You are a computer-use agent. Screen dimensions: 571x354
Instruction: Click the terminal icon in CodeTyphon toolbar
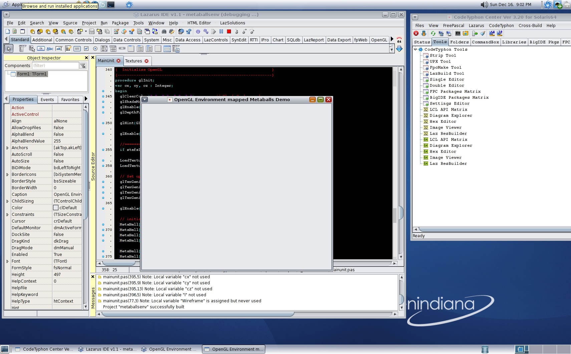click(458, 33)
